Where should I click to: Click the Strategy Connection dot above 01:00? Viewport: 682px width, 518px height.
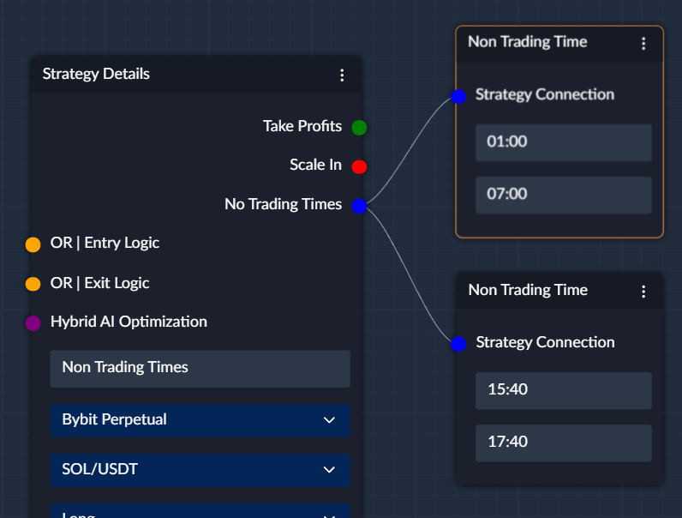click(x=458, y=96)
